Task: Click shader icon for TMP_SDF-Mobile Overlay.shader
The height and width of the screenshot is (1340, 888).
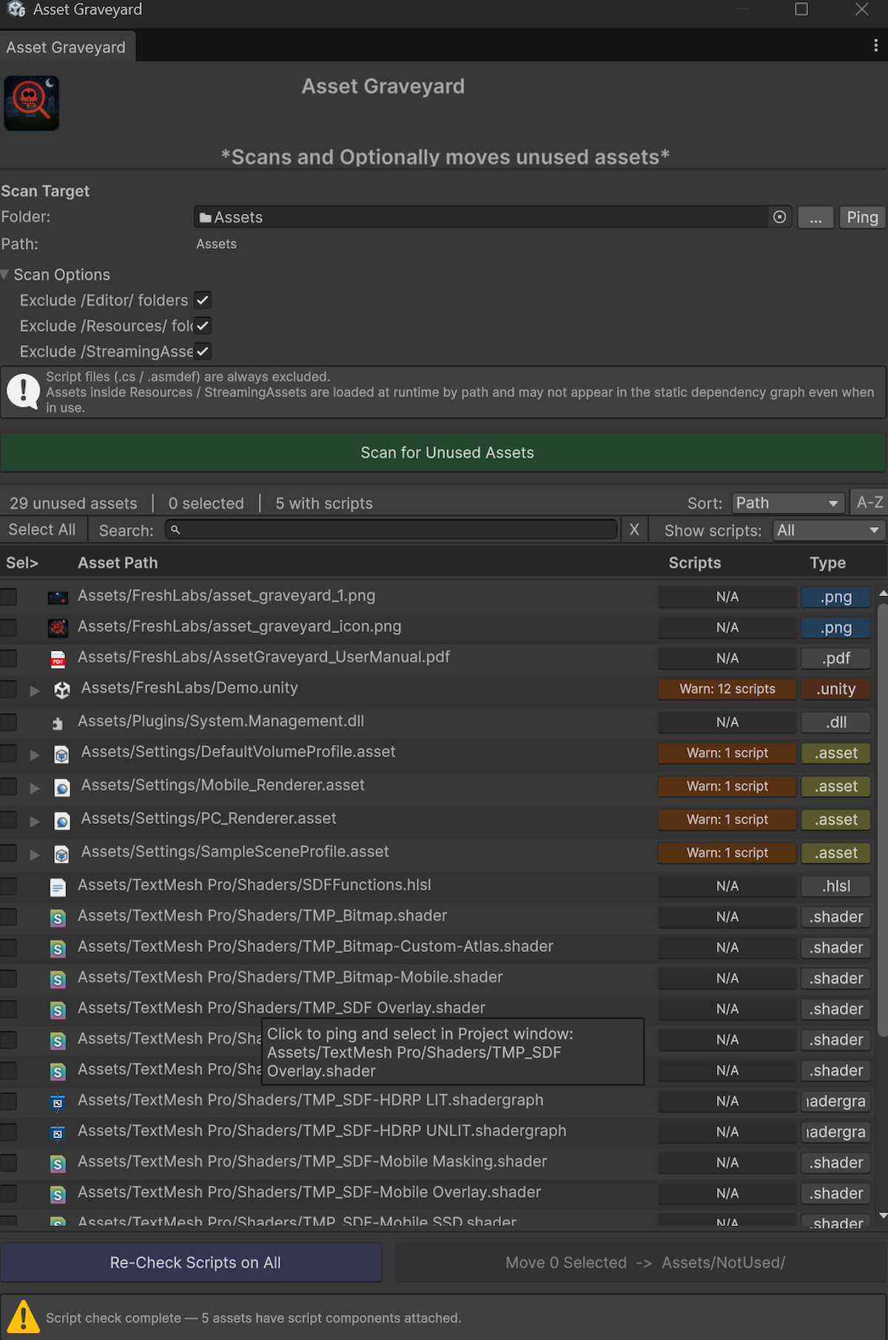Action: pyautogui.click(x=58, y=1194)
